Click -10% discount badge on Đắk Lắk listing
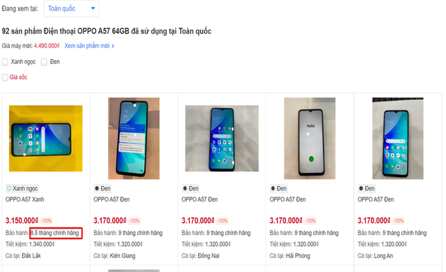The width and height of the screenshot is (446, 272). 47,221
